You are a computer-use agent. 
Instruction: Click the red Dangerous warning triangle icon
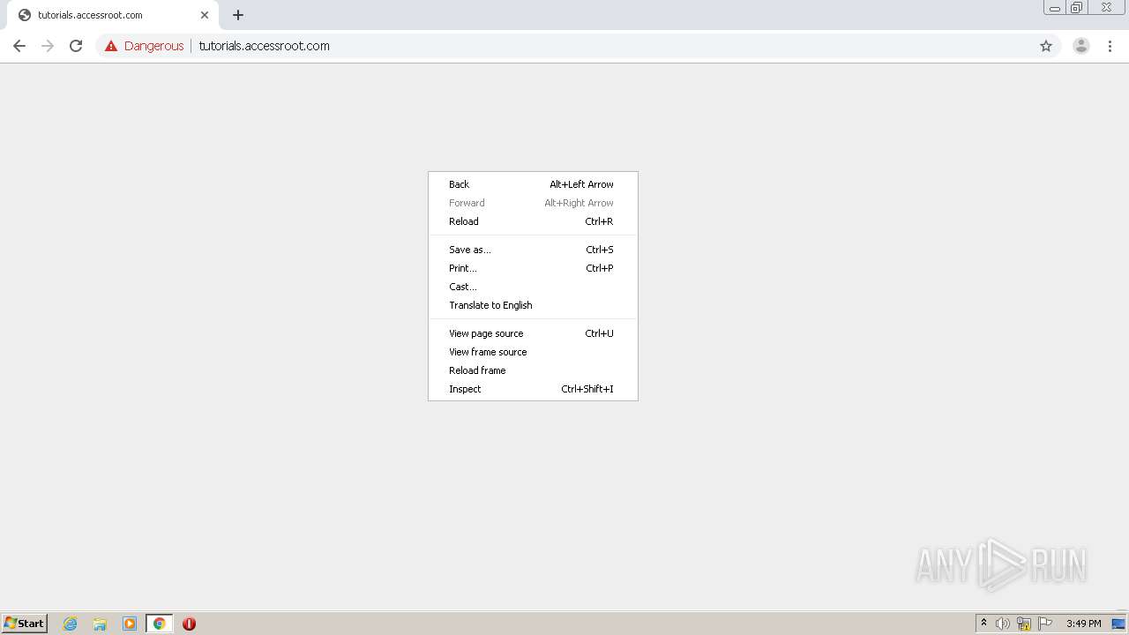pyautogui.click(x=111, y=46)
